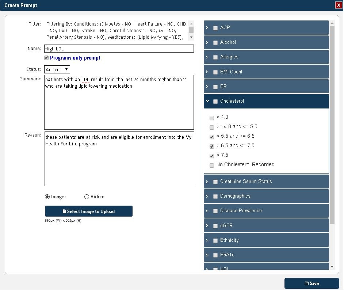Uncheck the > 5.5 and <= 6.5 option

click(212, 137)
